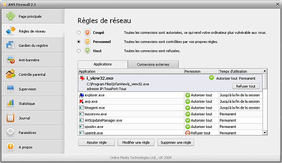Click the AVS Firewall title bar shield icon

[x=4, y=4]
